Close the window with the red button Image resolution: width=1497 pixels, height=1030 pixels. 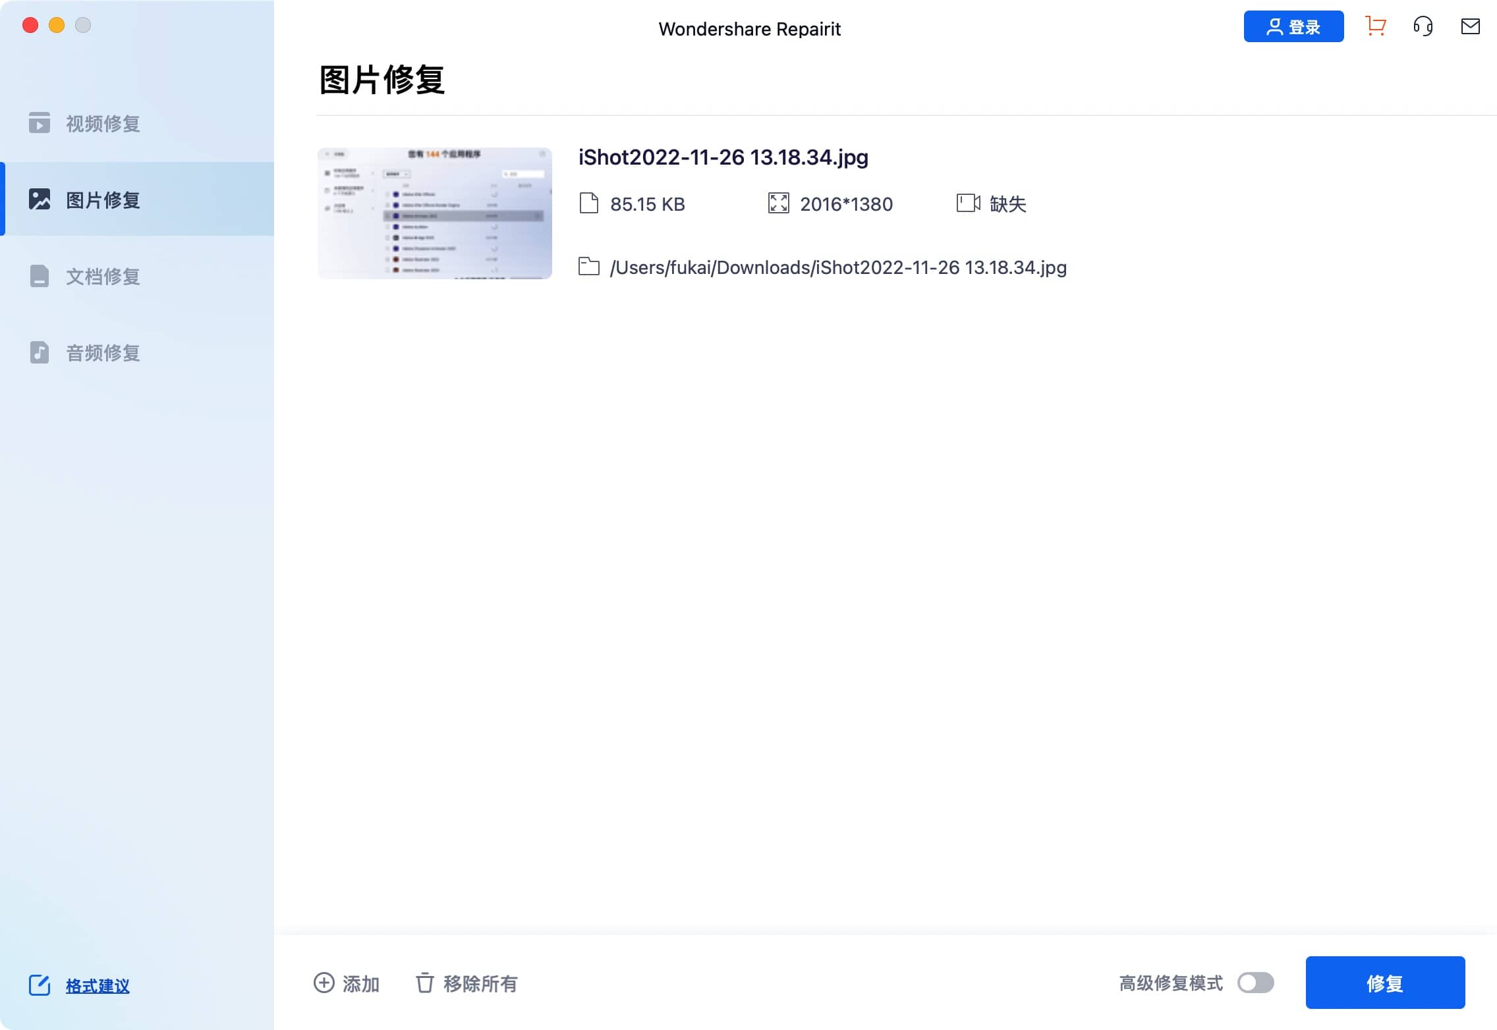coord(30,25)
